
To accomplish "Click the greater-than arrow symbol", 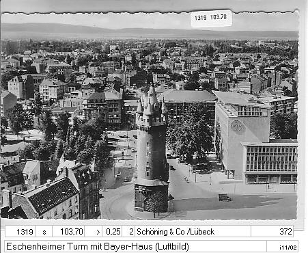I will coord(98,232).
